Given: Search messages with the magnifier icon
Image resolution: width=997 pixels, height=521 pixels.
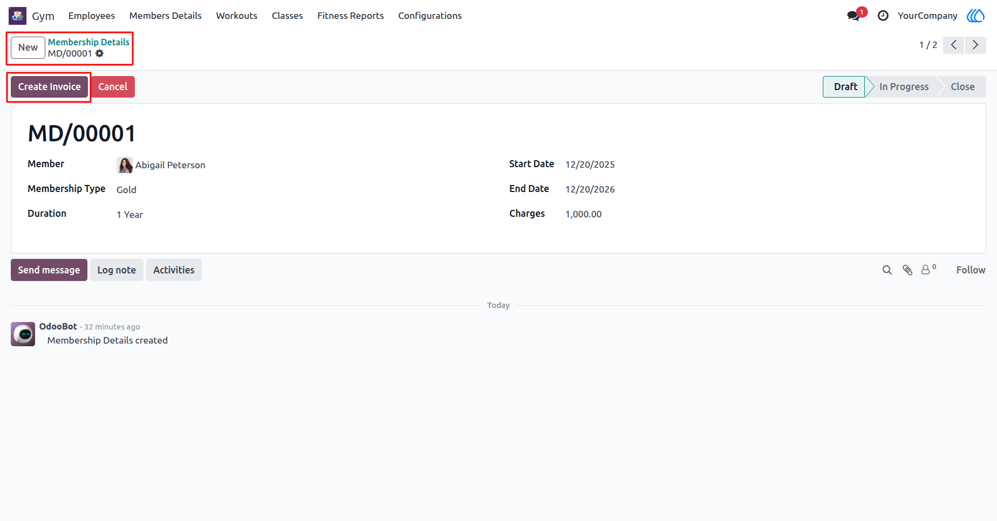Looking at the screenshot, I should 887,270.
